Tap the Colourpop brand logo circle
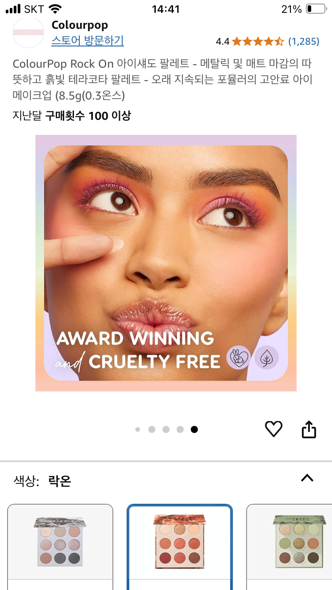 point(28,32)
